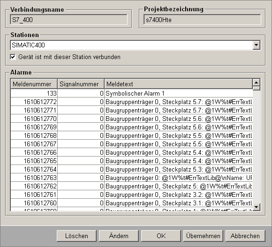Viewport: 272px width, 247px height.
Task: Select alarm row 1610612760
Action: [131, 203]
